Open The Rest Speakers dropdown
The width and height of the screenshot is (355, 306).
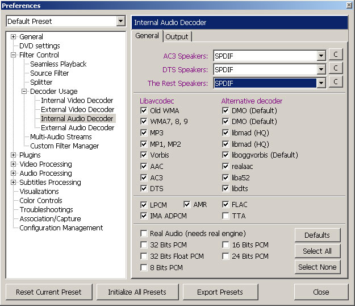[x=321, y=83]
